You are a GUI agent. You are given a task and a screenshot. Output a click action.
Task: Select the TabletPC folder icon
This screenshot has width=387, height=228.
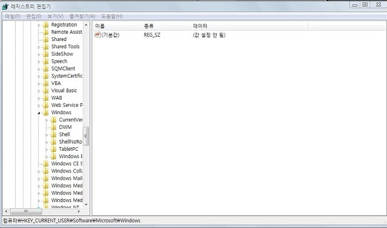[x=54, y=149]
